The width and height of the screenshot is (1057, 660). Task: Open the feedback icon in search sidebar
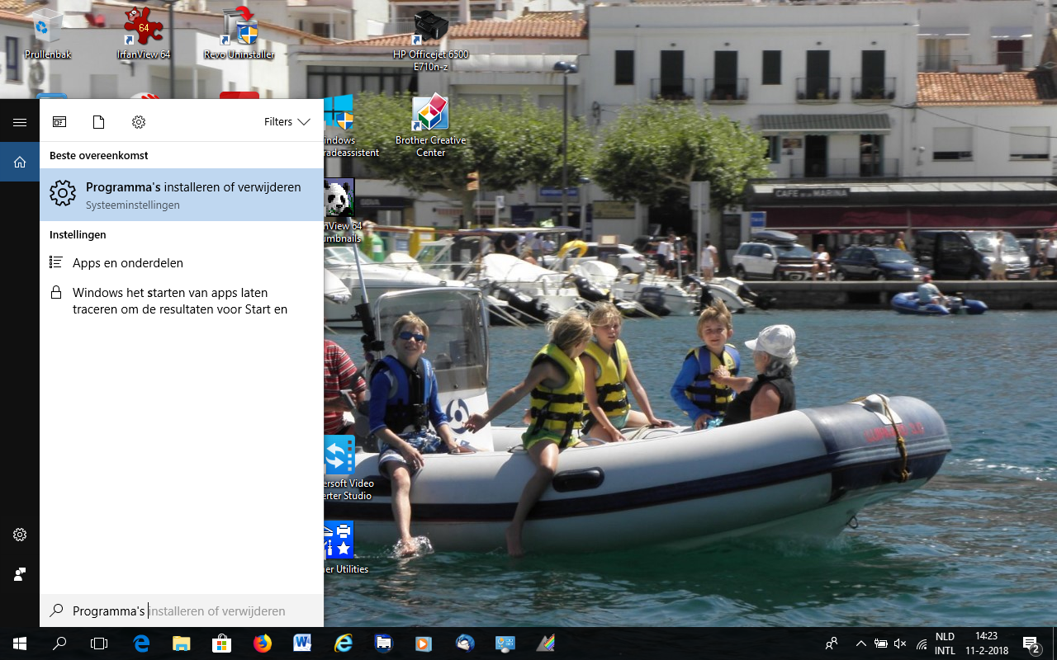pyautogui.click(x=20, y=574)
